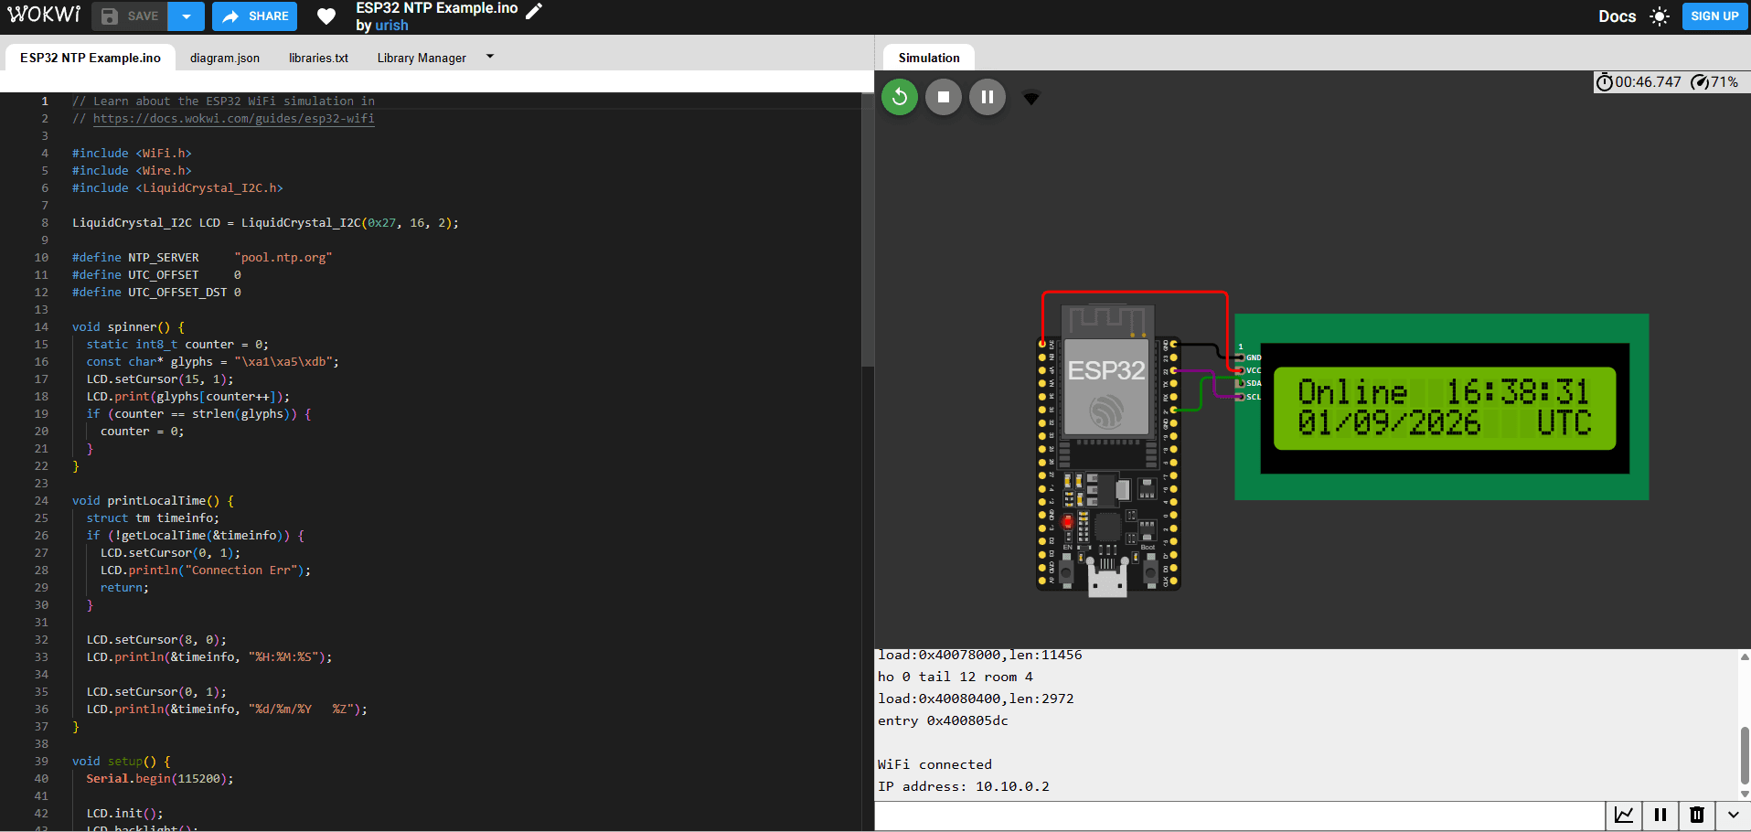
Task: Click the serial scrollbar up arrow
Action: (x=1745, y=656)
